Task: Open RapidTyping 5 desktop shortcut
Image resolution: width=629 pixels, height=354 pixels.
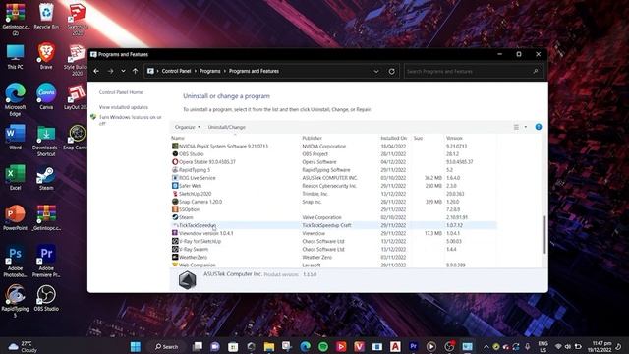Action: pyautogui.click(x=16, y=302)
